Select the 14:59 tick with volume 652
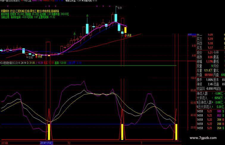The height and width of the screenshot is (145, 225). coord(211,116)
